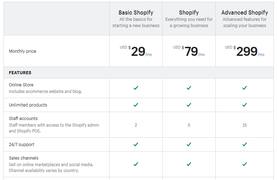Click Shopify plan checkmark for 24/7 support

click(189, 144)
